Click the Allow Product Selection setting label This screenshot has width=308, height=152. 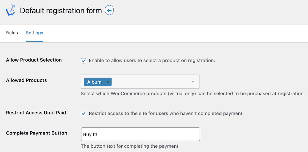pyautogui.click(x=34, y=60)
